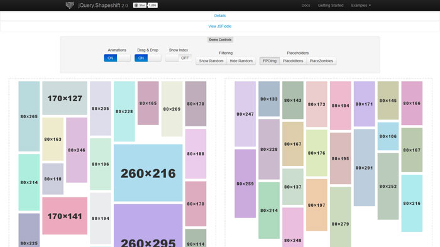Click Hide Random filter button
The height and width of the screenshot is (247, 440).
click(241, 61)
